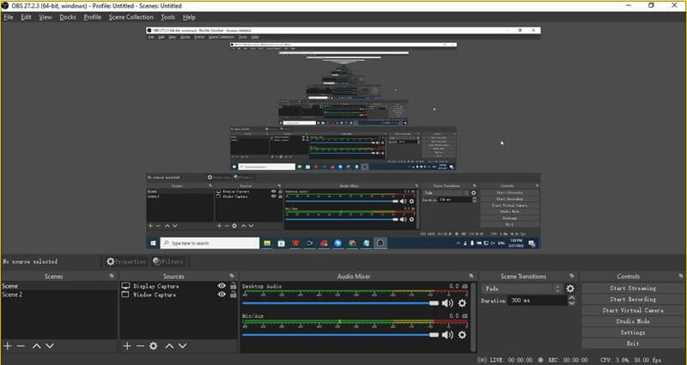Viewport: 687px width, 365px height.
Task: Move the scene down in the Scenes list
Action: (50, 346)
